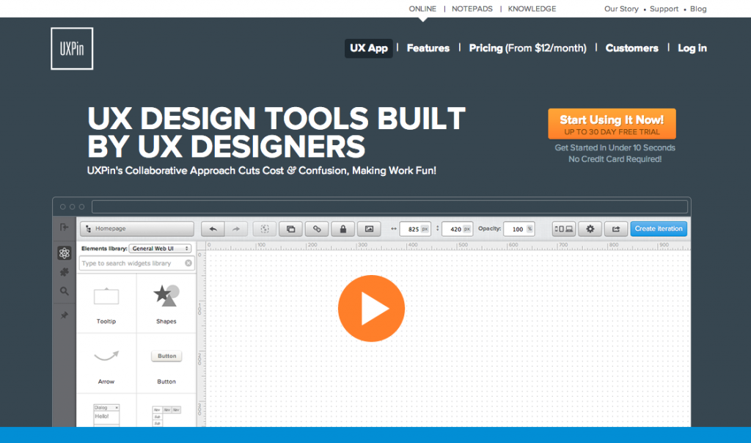This screenshot has height=443, width=751.
Task: Click the lock icon in the toolbar
Action: (x=342, y=229)
